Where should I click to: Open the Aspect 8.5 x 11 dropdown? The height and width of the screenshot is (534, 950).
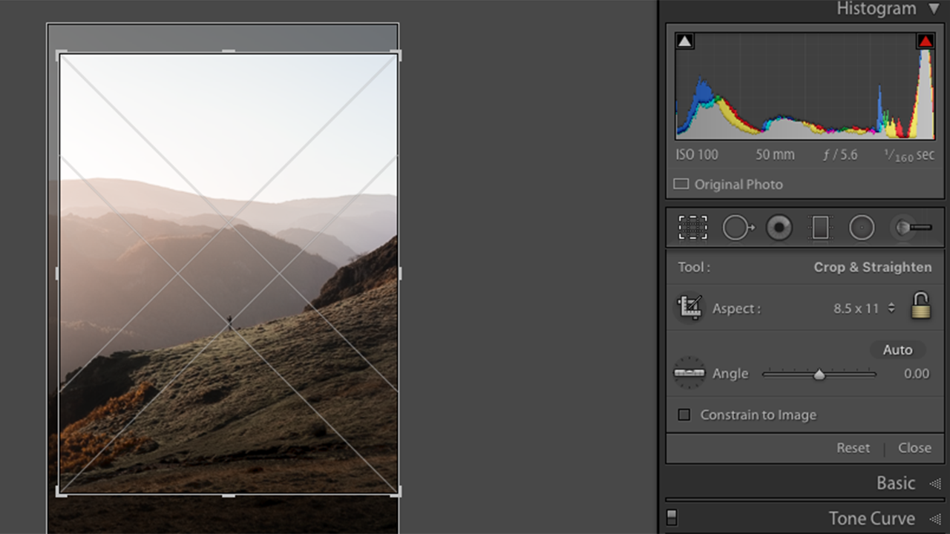(x=864, y=309)
